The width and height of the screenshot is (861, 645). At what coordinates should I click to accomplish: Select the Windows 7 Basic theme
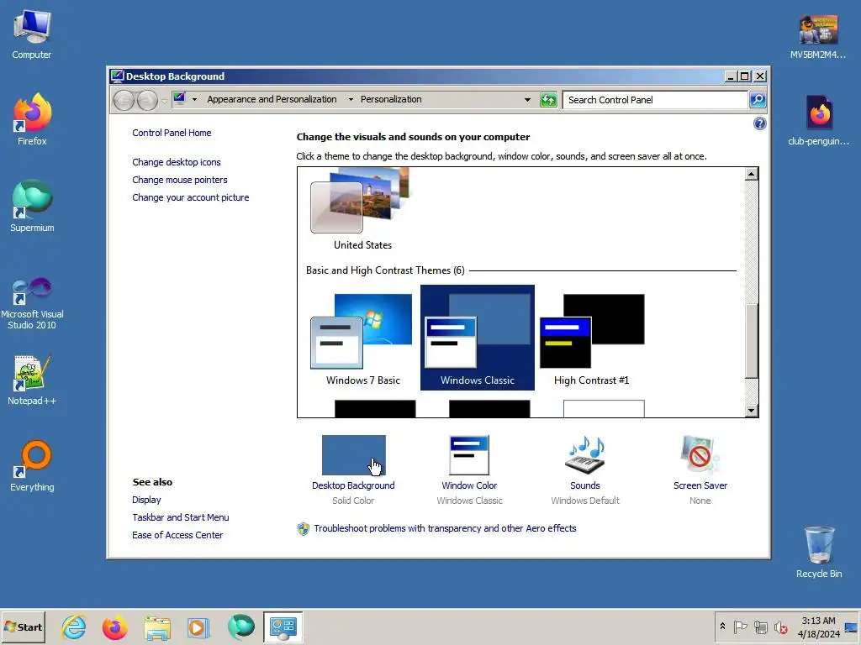(x=362, y=338)
